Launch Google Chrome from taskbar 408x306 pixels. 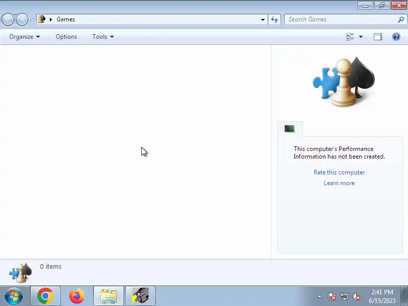(45, 296)
